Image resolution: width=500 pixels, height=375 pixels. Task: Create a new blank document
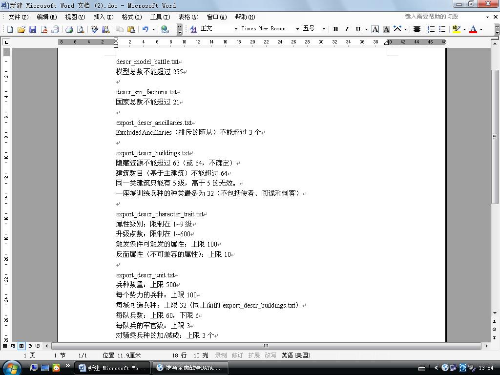(x=10, y=29)
